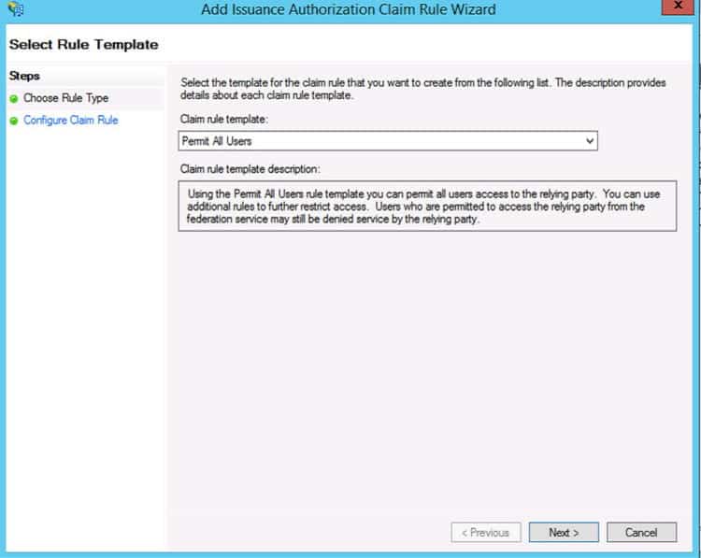Click the disabled Previous button

[486, 533]
